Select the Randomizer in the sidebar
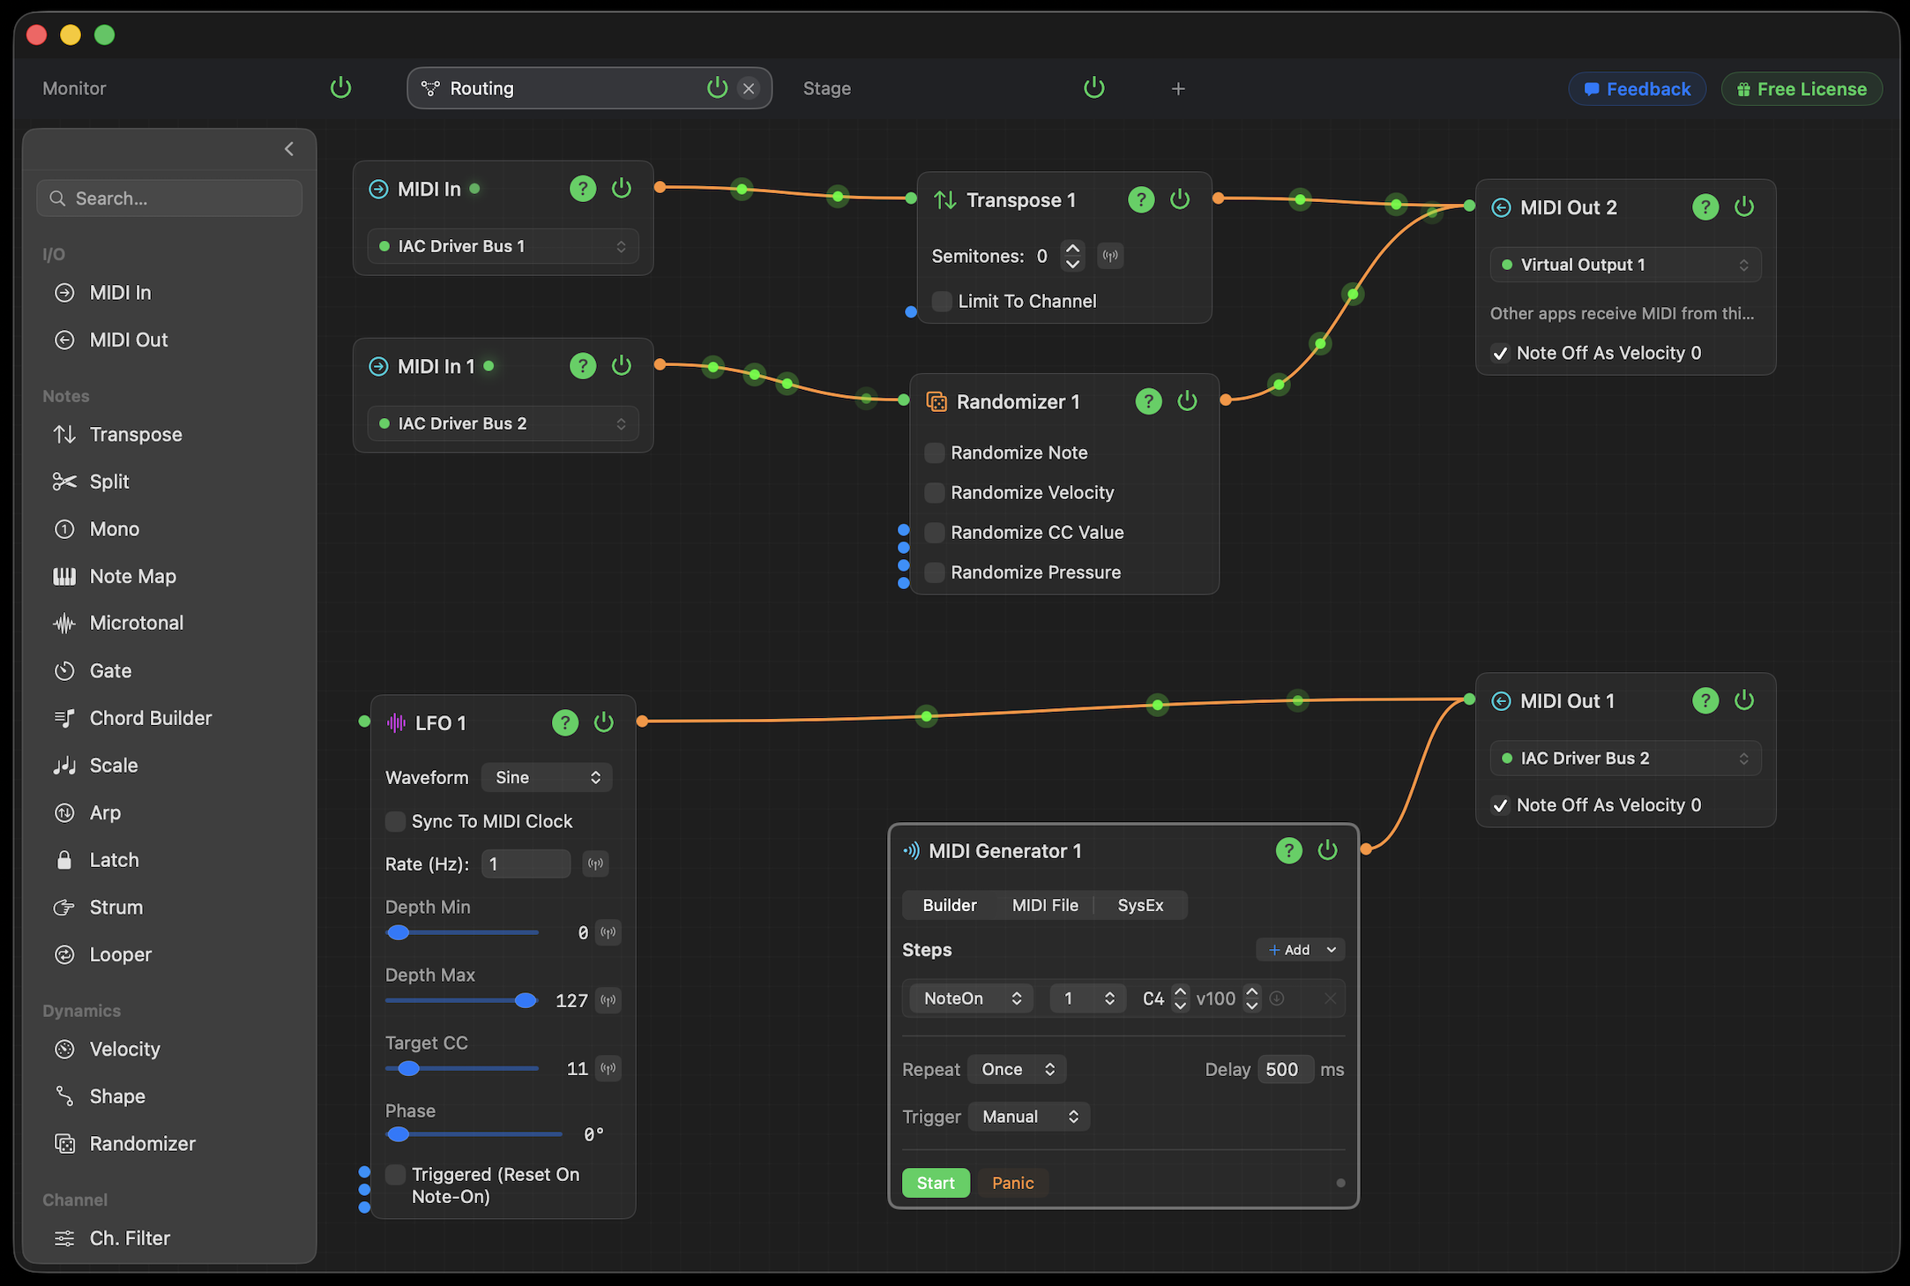This screenshot has width=1910, height=1286. click(x=143, y=1143)
